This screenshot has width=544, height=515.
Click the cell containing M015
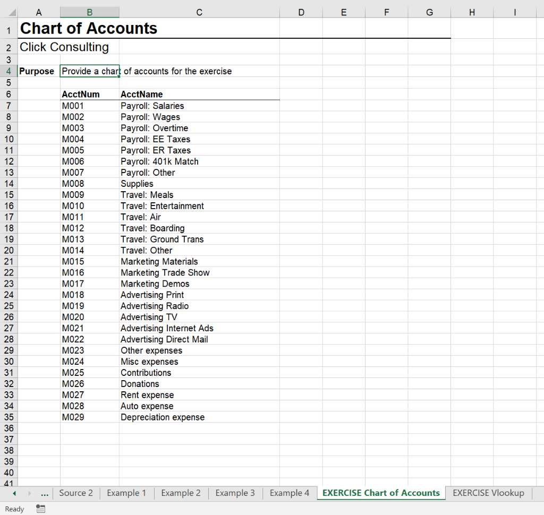[x=89, y=262]
